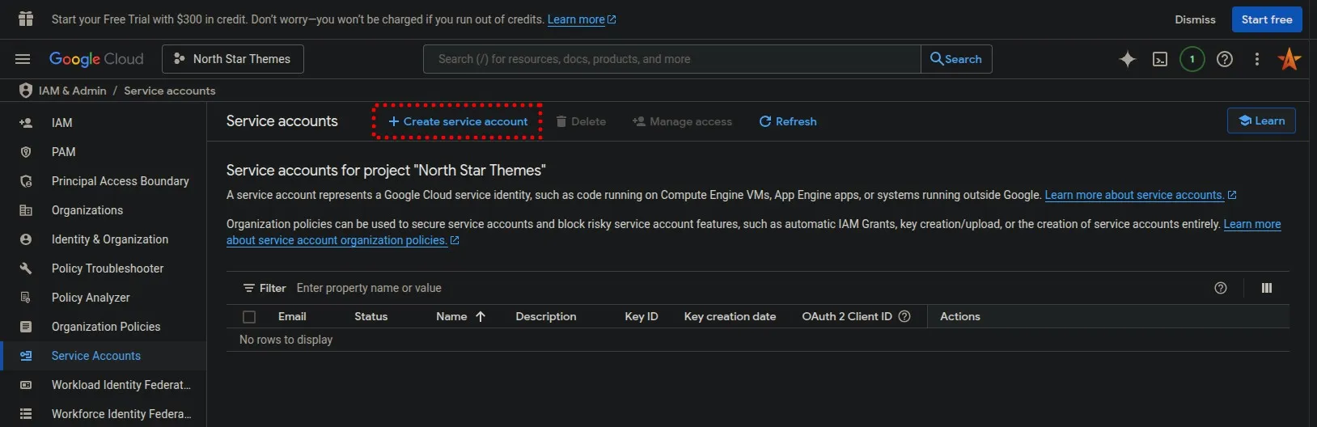Click the Description column header
This screenshot has height=427, width=1317.
tap(546, 316)
